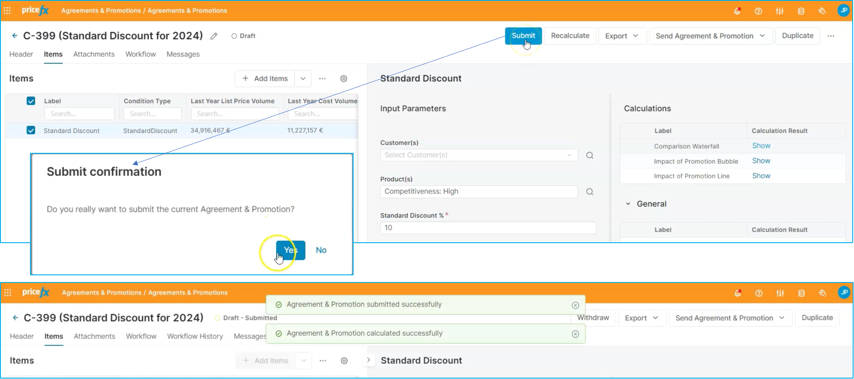Open the Select Customer(s) dropdown
This screenshot has height=379, width=854.
pos(478,155)
